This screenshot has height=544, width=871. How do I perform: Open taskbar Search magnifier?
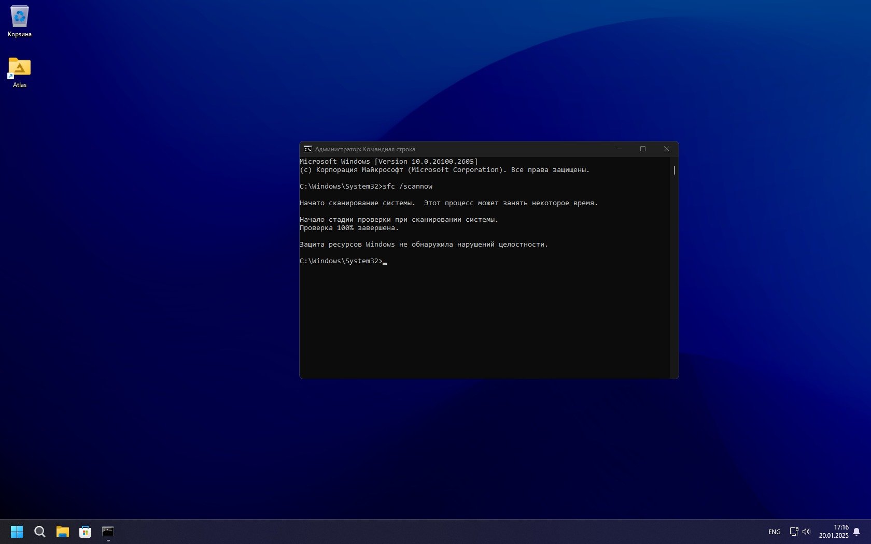click(x=39, y=532)
